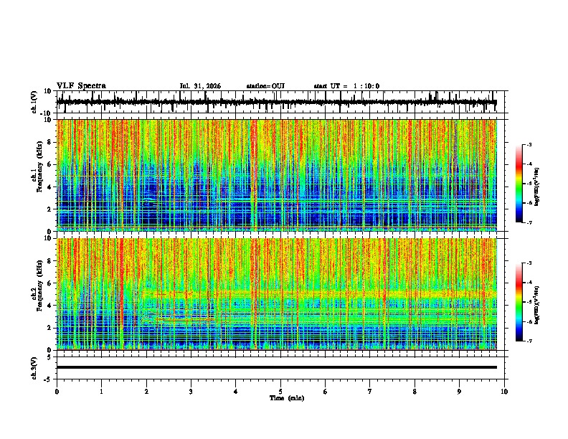The width and height of the screenshot is (568, 439).
Task: Click the "ch.3(V)" axis label
Action: 34,368
